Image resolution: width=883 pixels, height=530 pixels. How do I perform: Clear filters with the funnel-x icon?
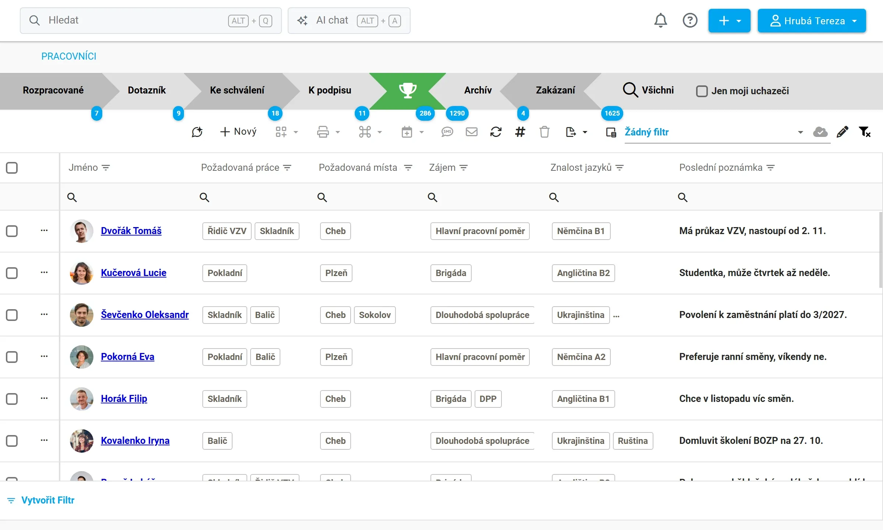coord(865,132)
